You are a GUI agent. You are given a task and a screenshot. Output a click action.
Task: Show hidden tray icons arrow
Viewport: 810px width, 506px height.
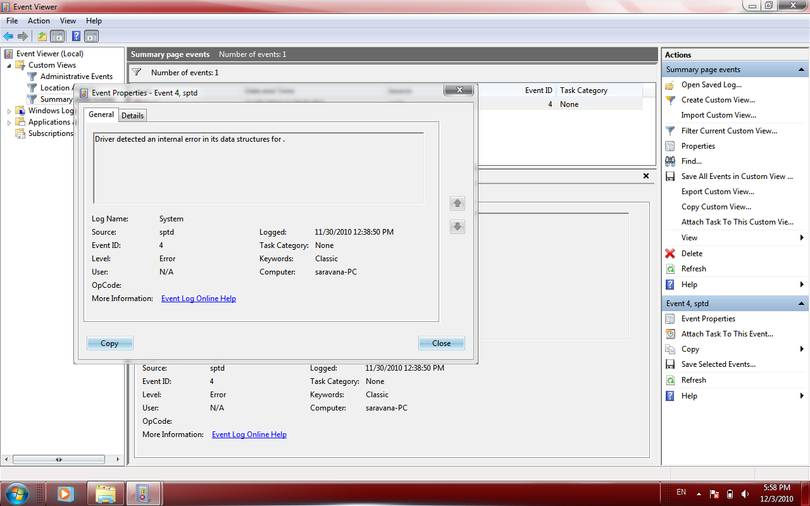(699, 493)
